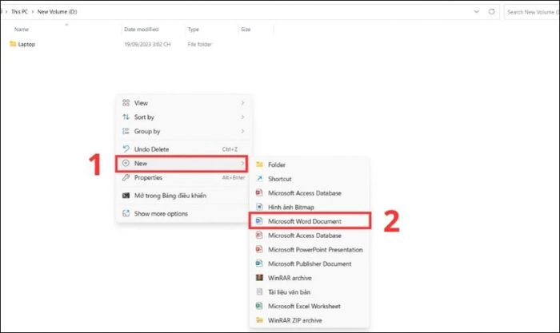
Task: Click the WinRAR ZIP archive folder icon
Action: [x=260, y=319]
